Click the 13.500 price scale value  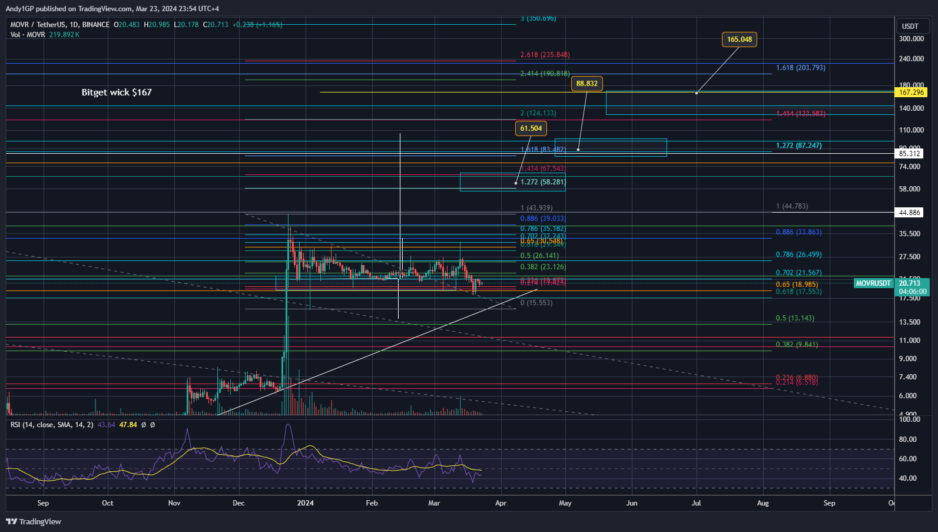click(x=910, y=322)
